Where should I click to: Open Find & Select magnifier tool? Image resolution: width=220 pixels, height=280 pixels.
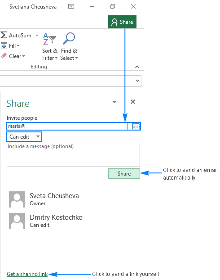pyautogui.click(x=69, y=47)
